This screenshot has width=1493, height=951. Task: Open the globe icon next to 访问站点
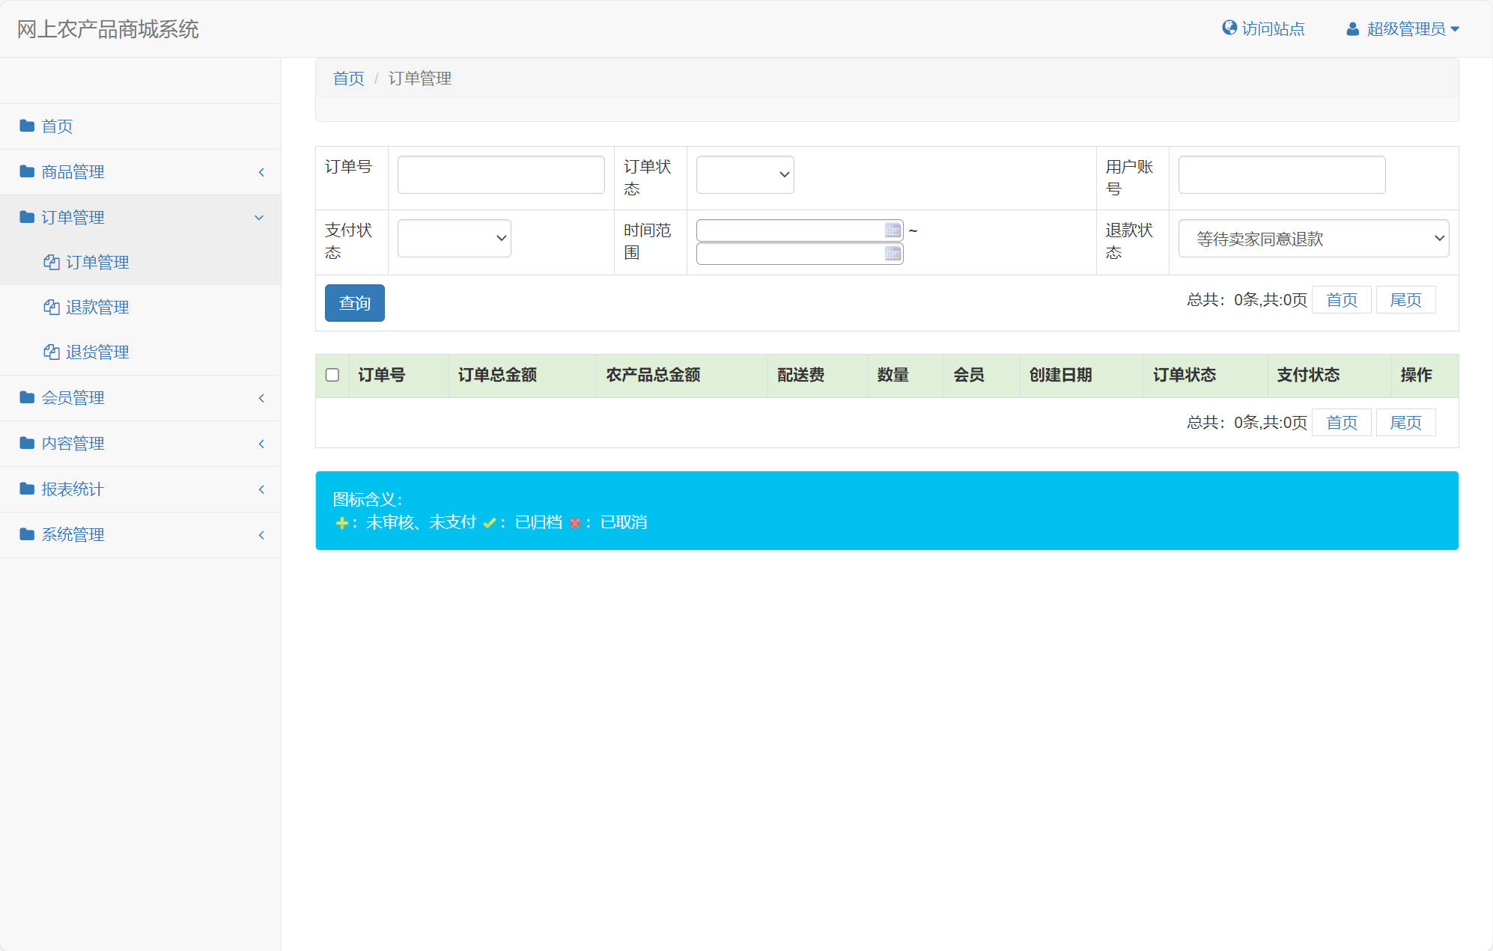pyautogui.click(x=1228, y=27)
